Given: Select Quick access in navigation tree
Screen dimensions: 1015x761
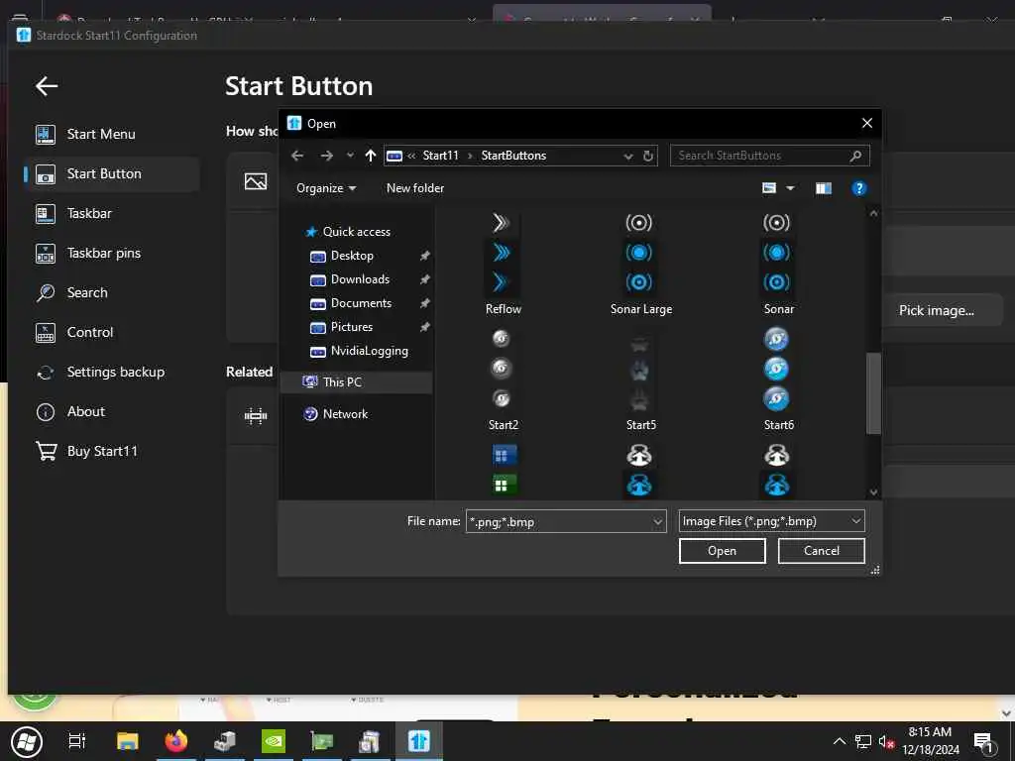Looking at the screenshot, I should (x=357, y=232).
